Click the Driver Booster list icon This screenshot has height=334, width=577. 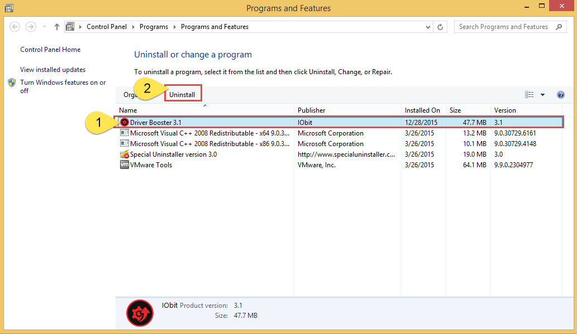point(125,122)
